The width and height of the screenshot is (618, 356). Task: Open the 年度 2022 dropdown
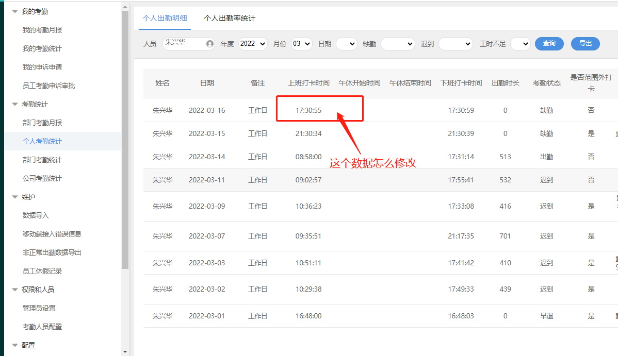click(253, 44)
